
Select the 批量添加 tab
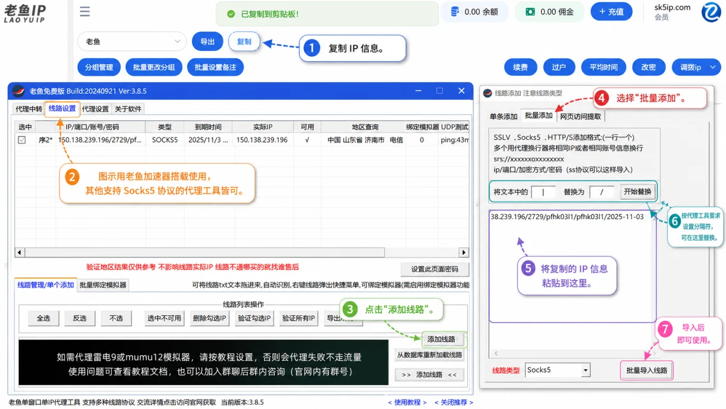coord(539,115)
